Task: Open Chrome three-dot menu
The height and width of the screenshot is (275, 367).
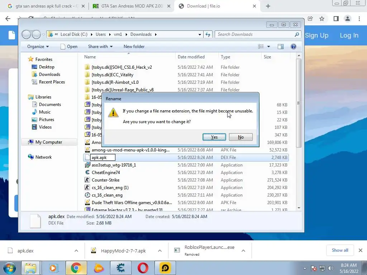Action: (x=359, y=19)
